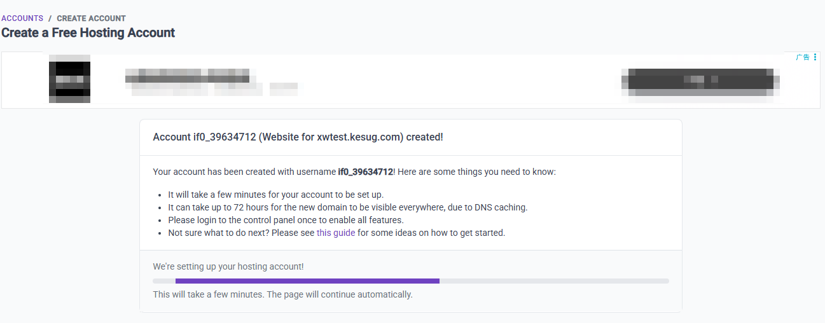This screenshot has width=825, height=323.
Task: Click the DNS caching 72 hours bullet
Action: click(348, 207)
